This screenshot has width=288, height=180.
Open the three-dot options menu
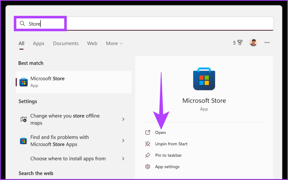pos(267,43)
